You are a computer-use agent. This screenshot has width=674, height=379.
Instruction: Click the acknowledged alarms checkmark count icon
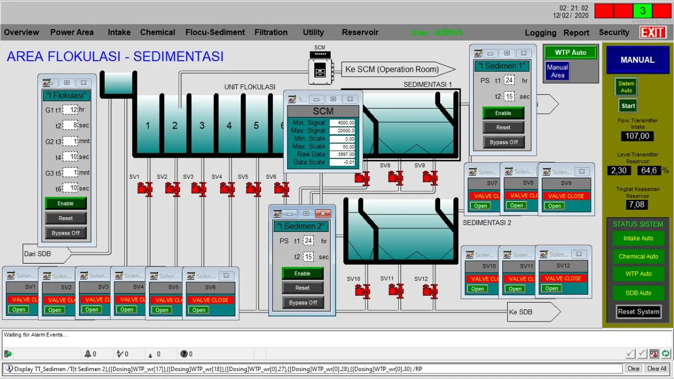[120, 354]
